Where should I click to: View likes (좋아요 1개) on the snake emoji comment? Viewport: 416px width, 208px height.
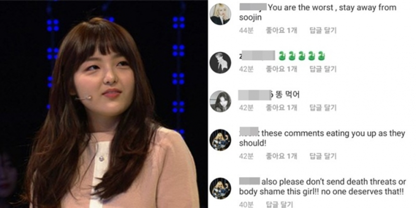click(281, 69)
